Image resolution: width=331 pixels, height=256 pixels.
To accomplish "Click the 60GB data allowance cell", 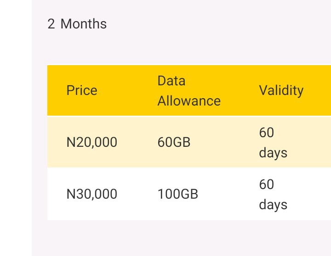I will pos(174,142).
